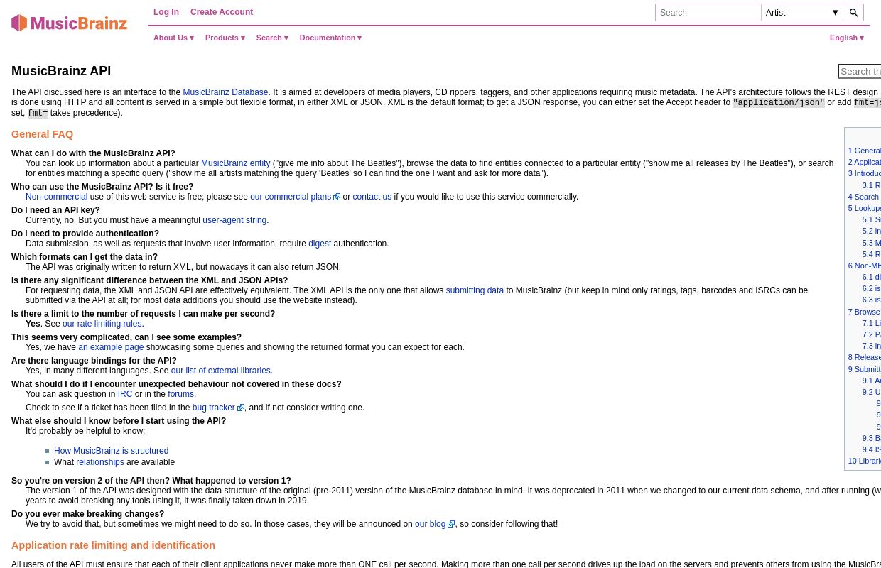
Task: Jump to contents entry 7 Browse
Action: [864, 312]
